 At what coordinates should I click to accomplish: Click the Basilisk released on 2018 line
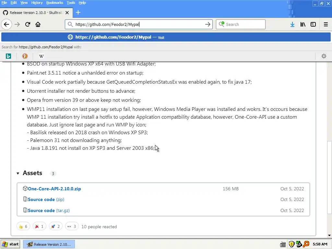(88, 133)
